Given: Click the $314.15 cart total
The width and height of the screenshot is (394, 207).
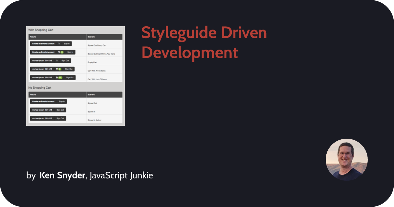Looking at the screenshot, I should click(x=49, y=60).
